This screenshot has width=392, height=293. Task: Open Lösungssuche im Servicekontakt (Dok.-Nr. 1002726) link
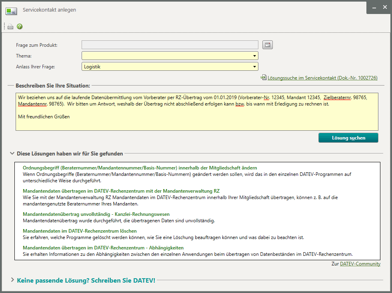pyautogui.click(x=322, y=78)
